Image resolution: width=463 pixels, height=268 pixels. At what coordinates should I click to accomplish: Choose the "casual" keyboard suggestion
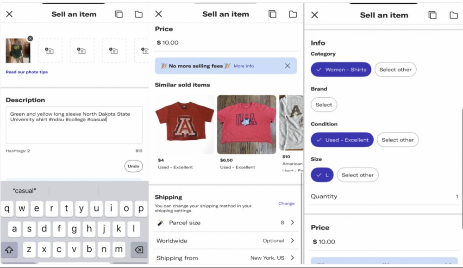tap(25, 191)
